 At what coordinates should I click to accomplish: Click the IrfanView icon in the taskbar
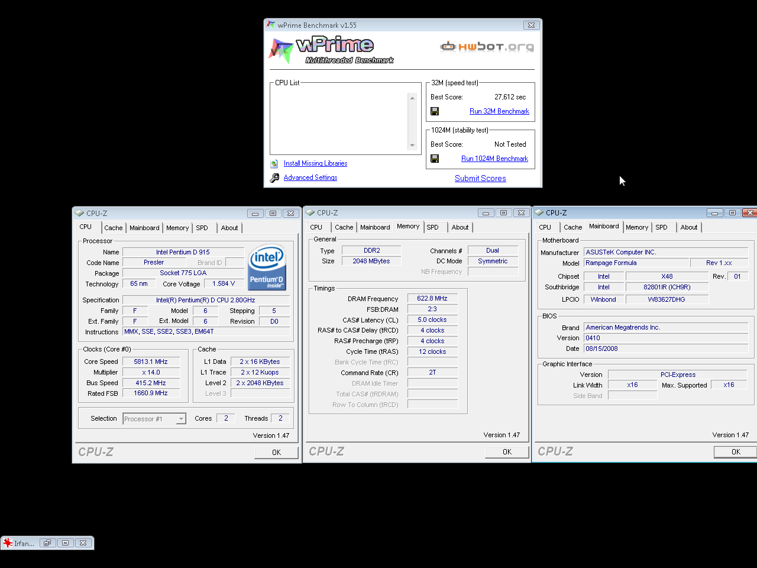coord(8,543)
